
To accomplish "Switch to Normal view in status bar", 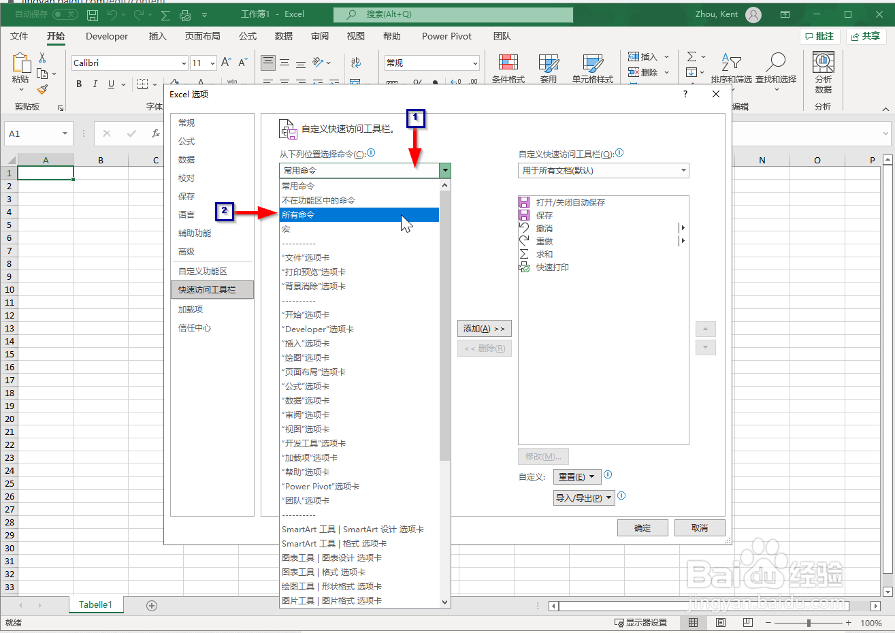I will (x=693, y=623).
